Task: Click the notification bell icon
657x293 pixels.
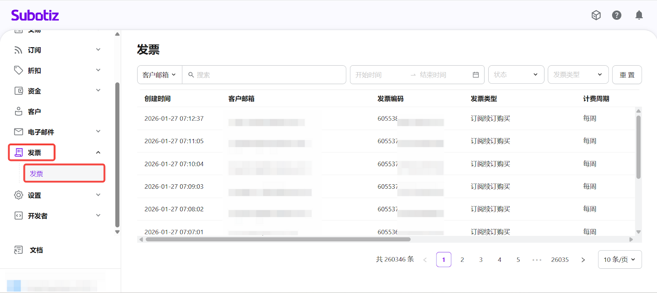Action: [639, 15]
